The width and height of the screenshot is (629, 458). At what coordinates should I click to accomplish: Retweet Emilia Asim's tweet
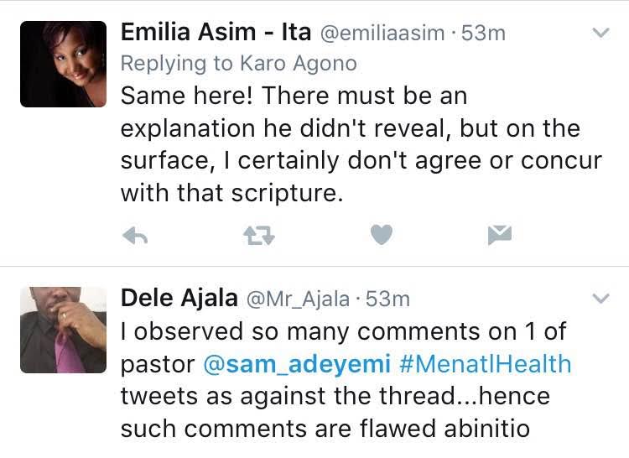coord(258,237)
